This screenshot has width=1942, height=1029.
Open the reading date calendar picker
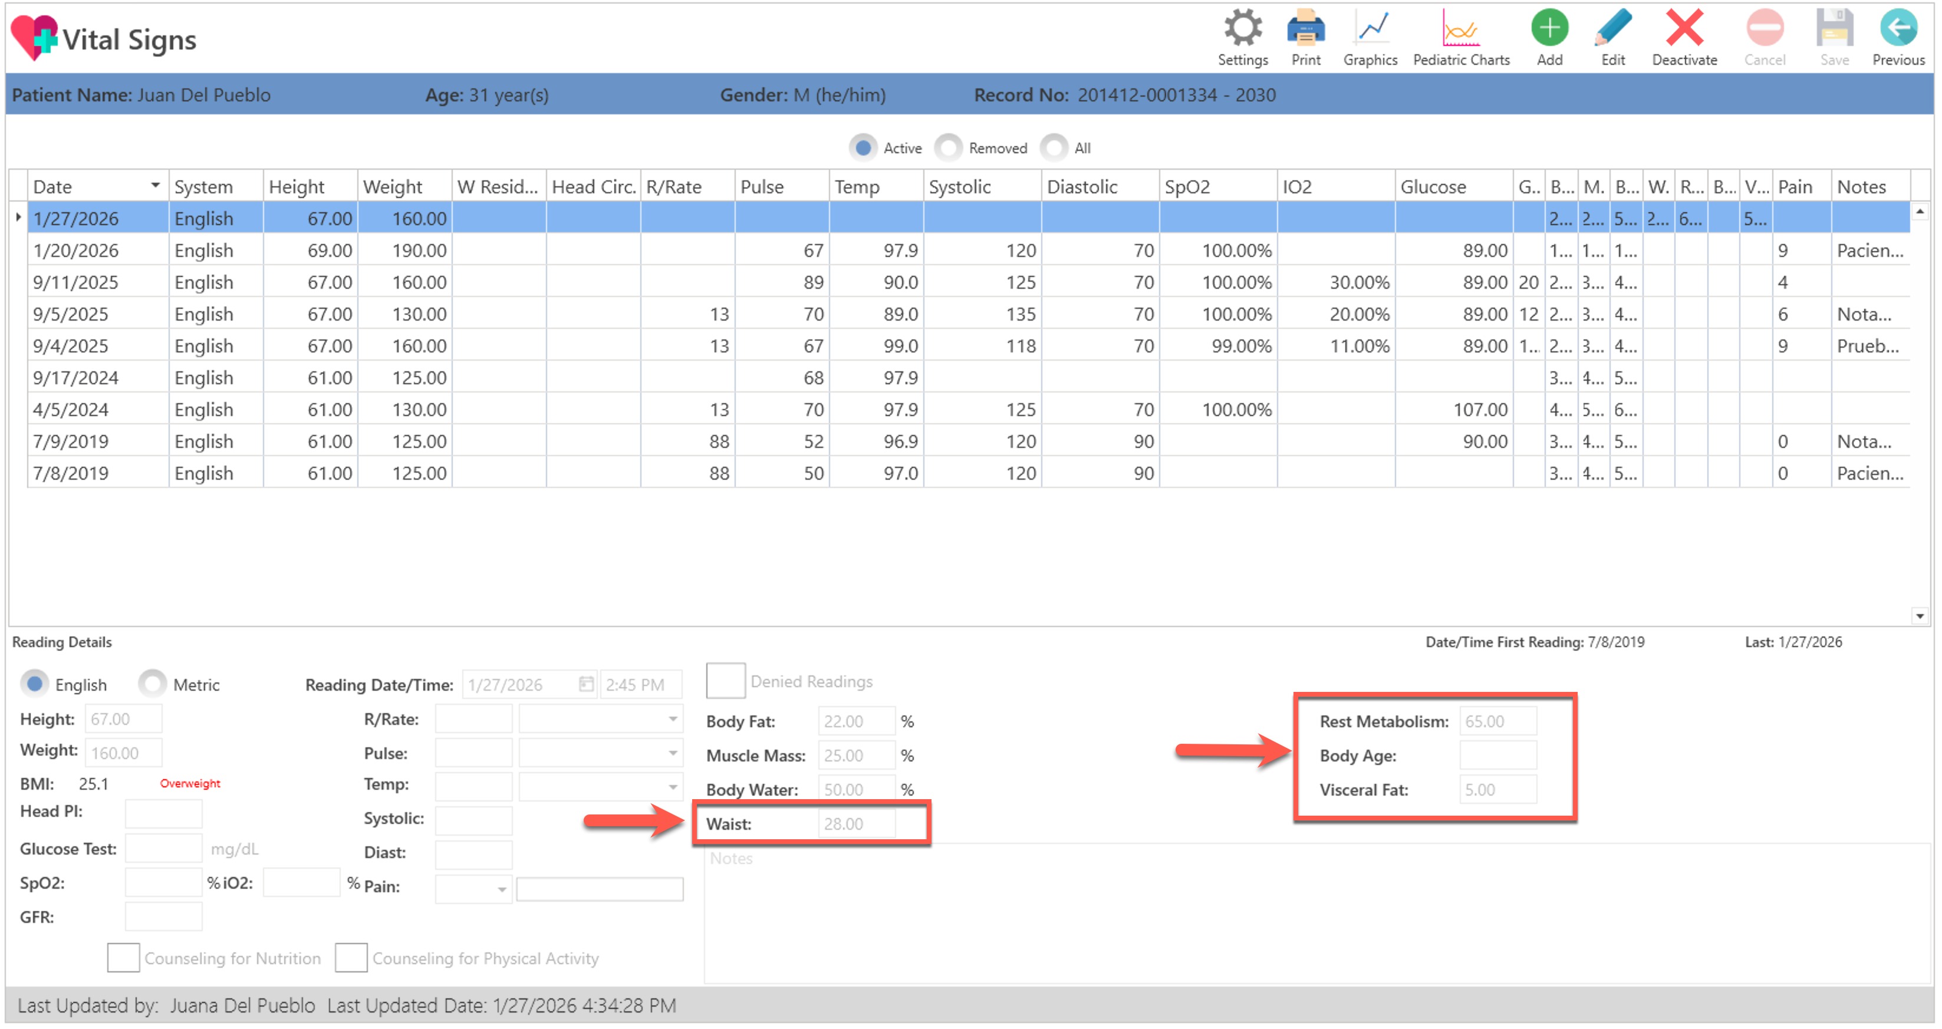click(x=586, y=684)
